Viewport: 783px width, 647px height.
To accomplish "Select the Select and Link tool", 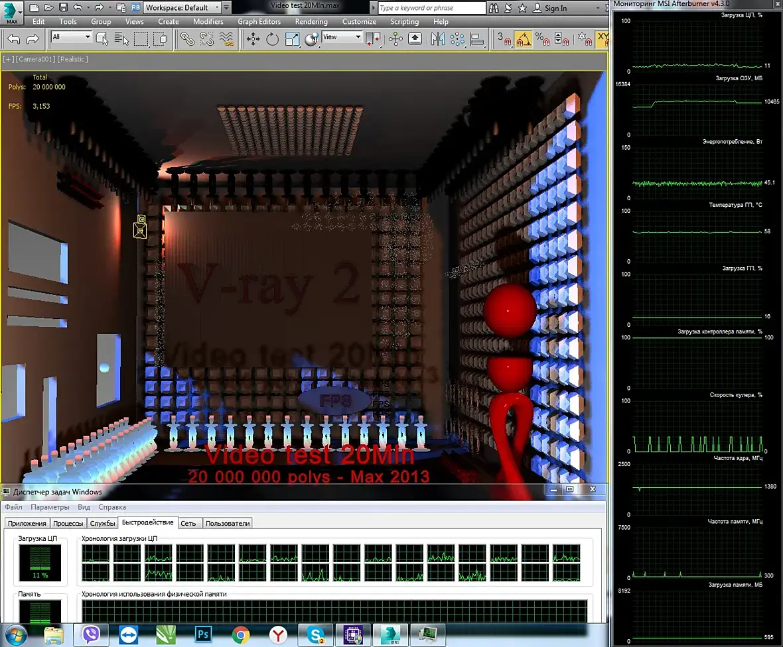I will click(187, 39).
